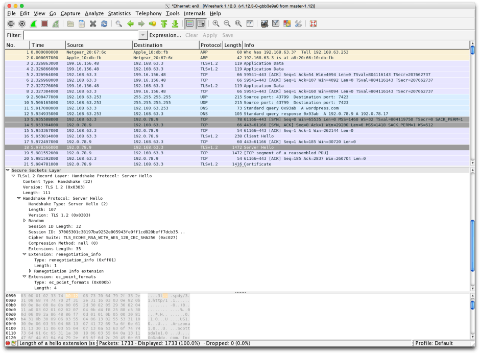Stop the running capture
Screen dimensions: 480x354
[x=44, y=23]
